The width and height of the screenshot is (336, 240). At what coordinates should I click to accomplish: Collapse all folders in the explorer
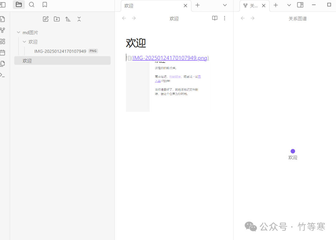tap(79, 19)
